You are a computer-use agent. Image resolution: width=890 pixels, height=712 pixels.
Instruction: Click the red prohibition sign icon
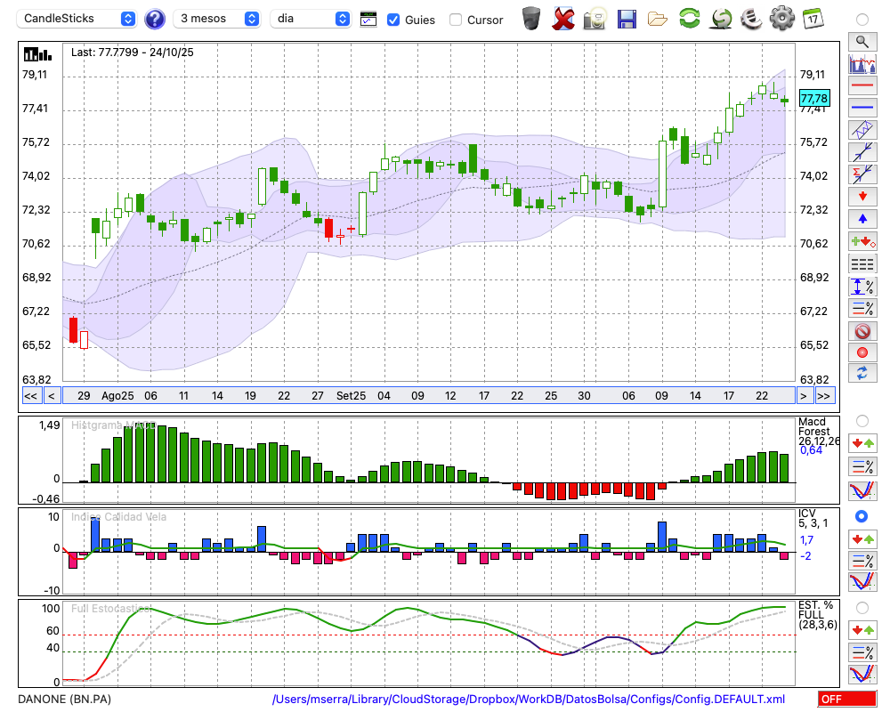[862, 331]
